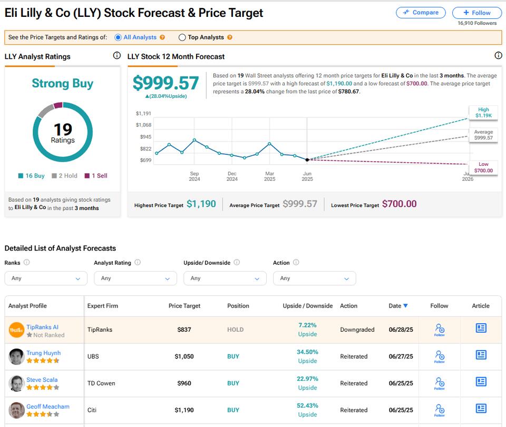Open the Ranks filter info icon

click(x=27, y=262)
